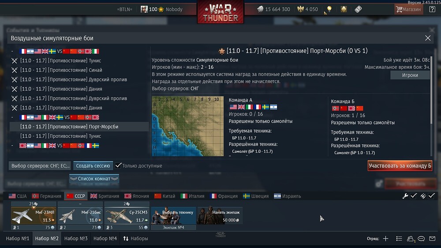Switch to the СССР nation tab
This screenshot has width=441, height=248.
pos(76,196)
